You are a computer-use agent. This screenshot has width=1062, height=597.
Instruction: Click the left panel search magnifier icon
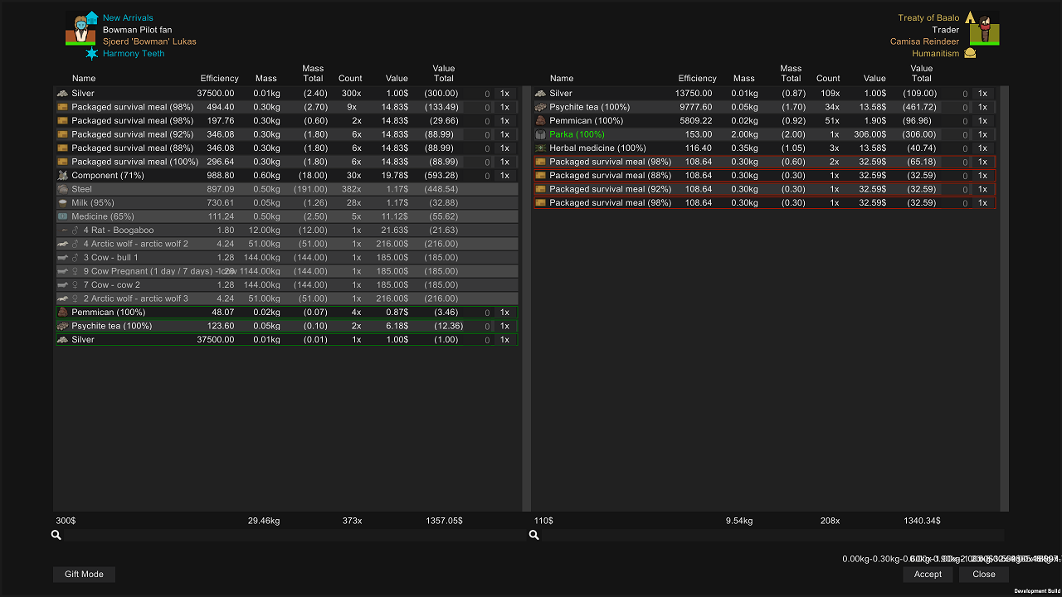[x=56, y=535]
